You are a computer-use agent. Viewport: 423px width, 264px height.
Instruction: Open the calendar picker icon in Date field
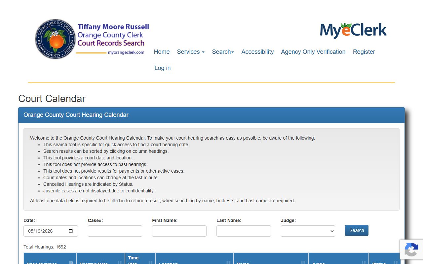tap(71, 231)
